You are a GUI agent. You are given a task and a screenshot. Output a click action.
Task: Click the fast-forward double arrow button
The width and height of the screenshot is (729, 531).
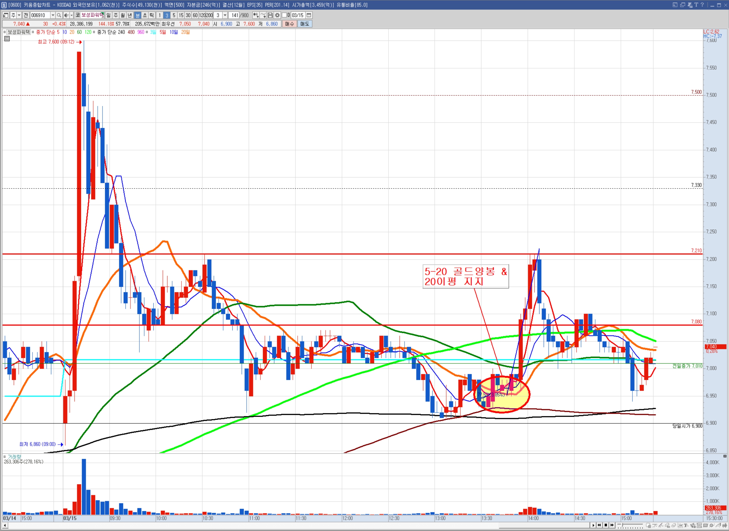coord(612,525)
